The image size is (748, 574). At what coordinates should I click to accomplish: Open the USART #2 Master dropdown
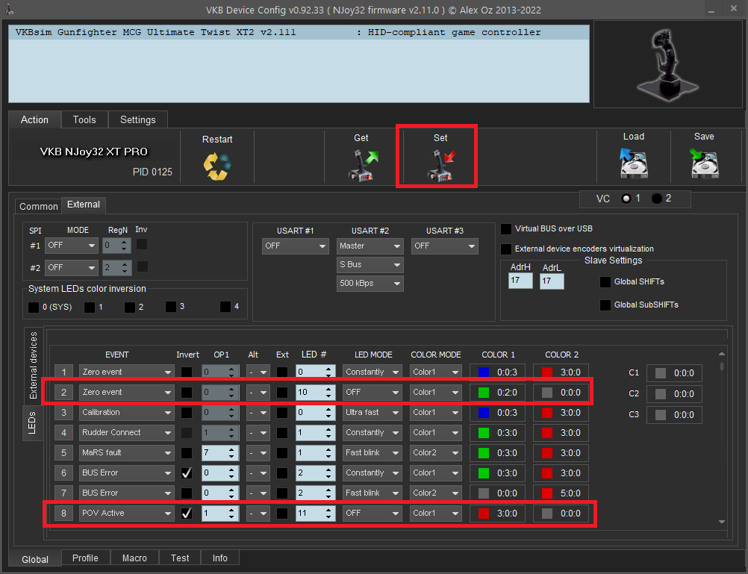click(x=370, y=246)
